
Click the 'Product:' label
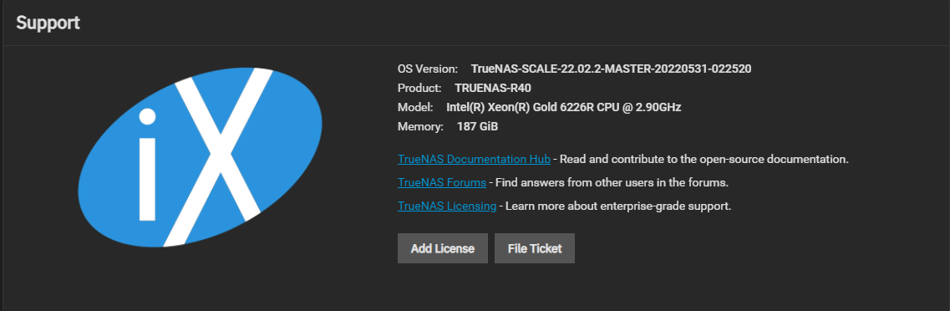[x=419, y=89]
